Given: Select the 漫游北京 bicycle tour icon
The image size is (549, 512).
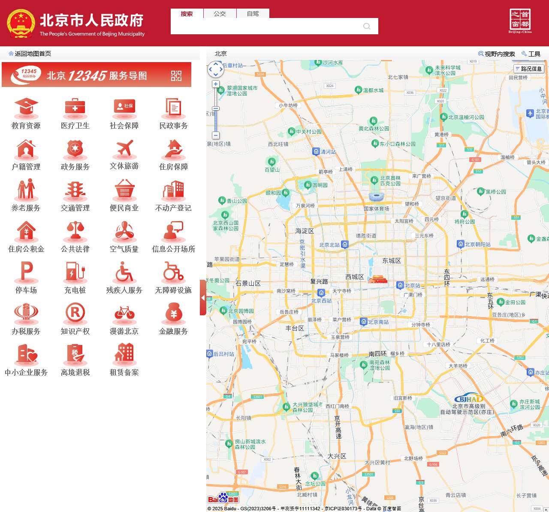Looking at the screenshot, I should (124, 314).
